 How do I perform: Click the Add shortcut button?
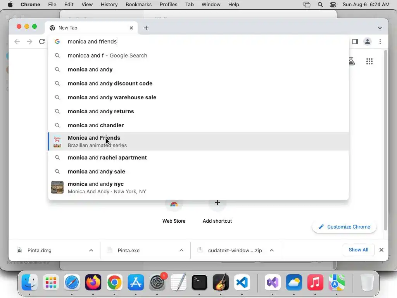(x=217, y=212)
